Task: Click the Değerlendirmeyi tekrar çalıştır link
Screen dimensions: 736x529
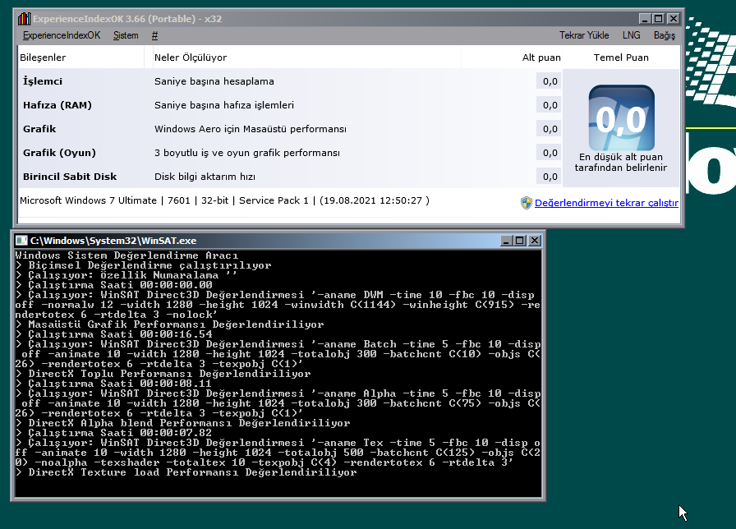Action: pos(606,203)
